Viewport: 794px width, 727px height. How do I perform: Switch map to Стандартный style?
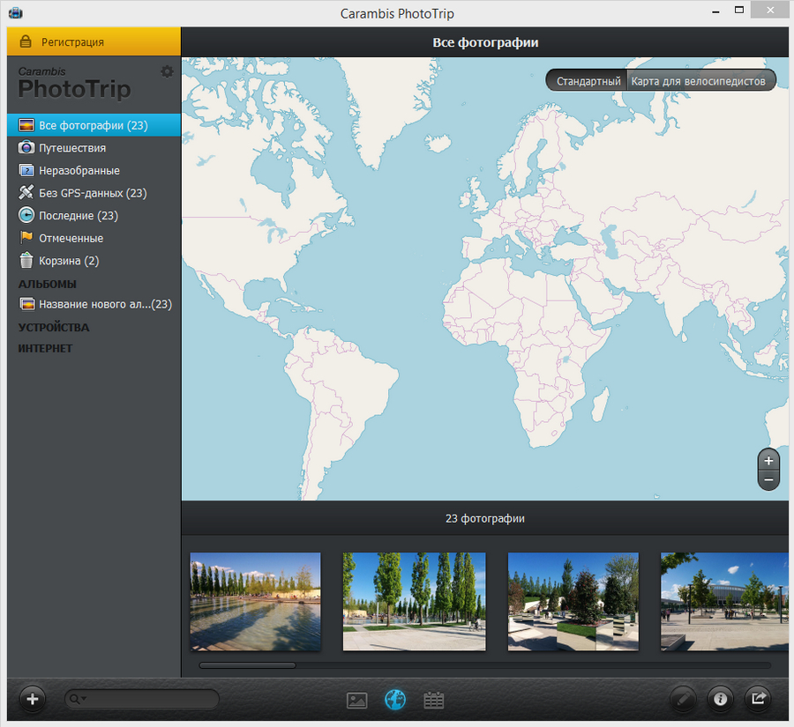click(588, 81)
